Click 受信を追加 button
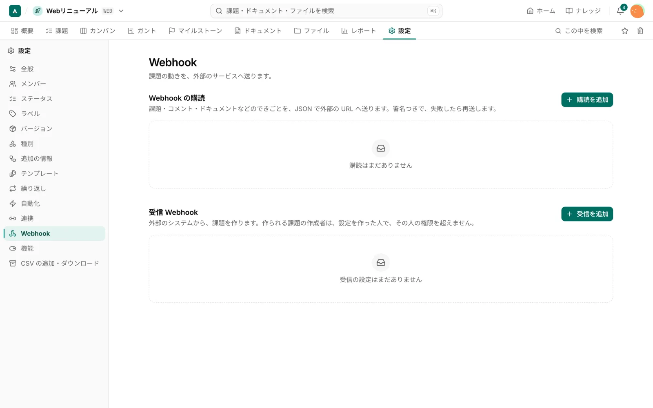The height and width of the screenshot is (408, 653). click(x=587, y=214)
